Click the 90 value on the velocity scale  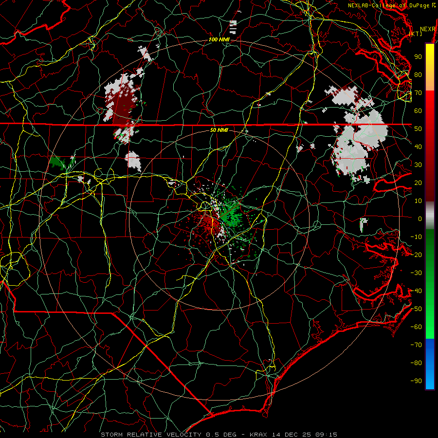click(418, 57)
